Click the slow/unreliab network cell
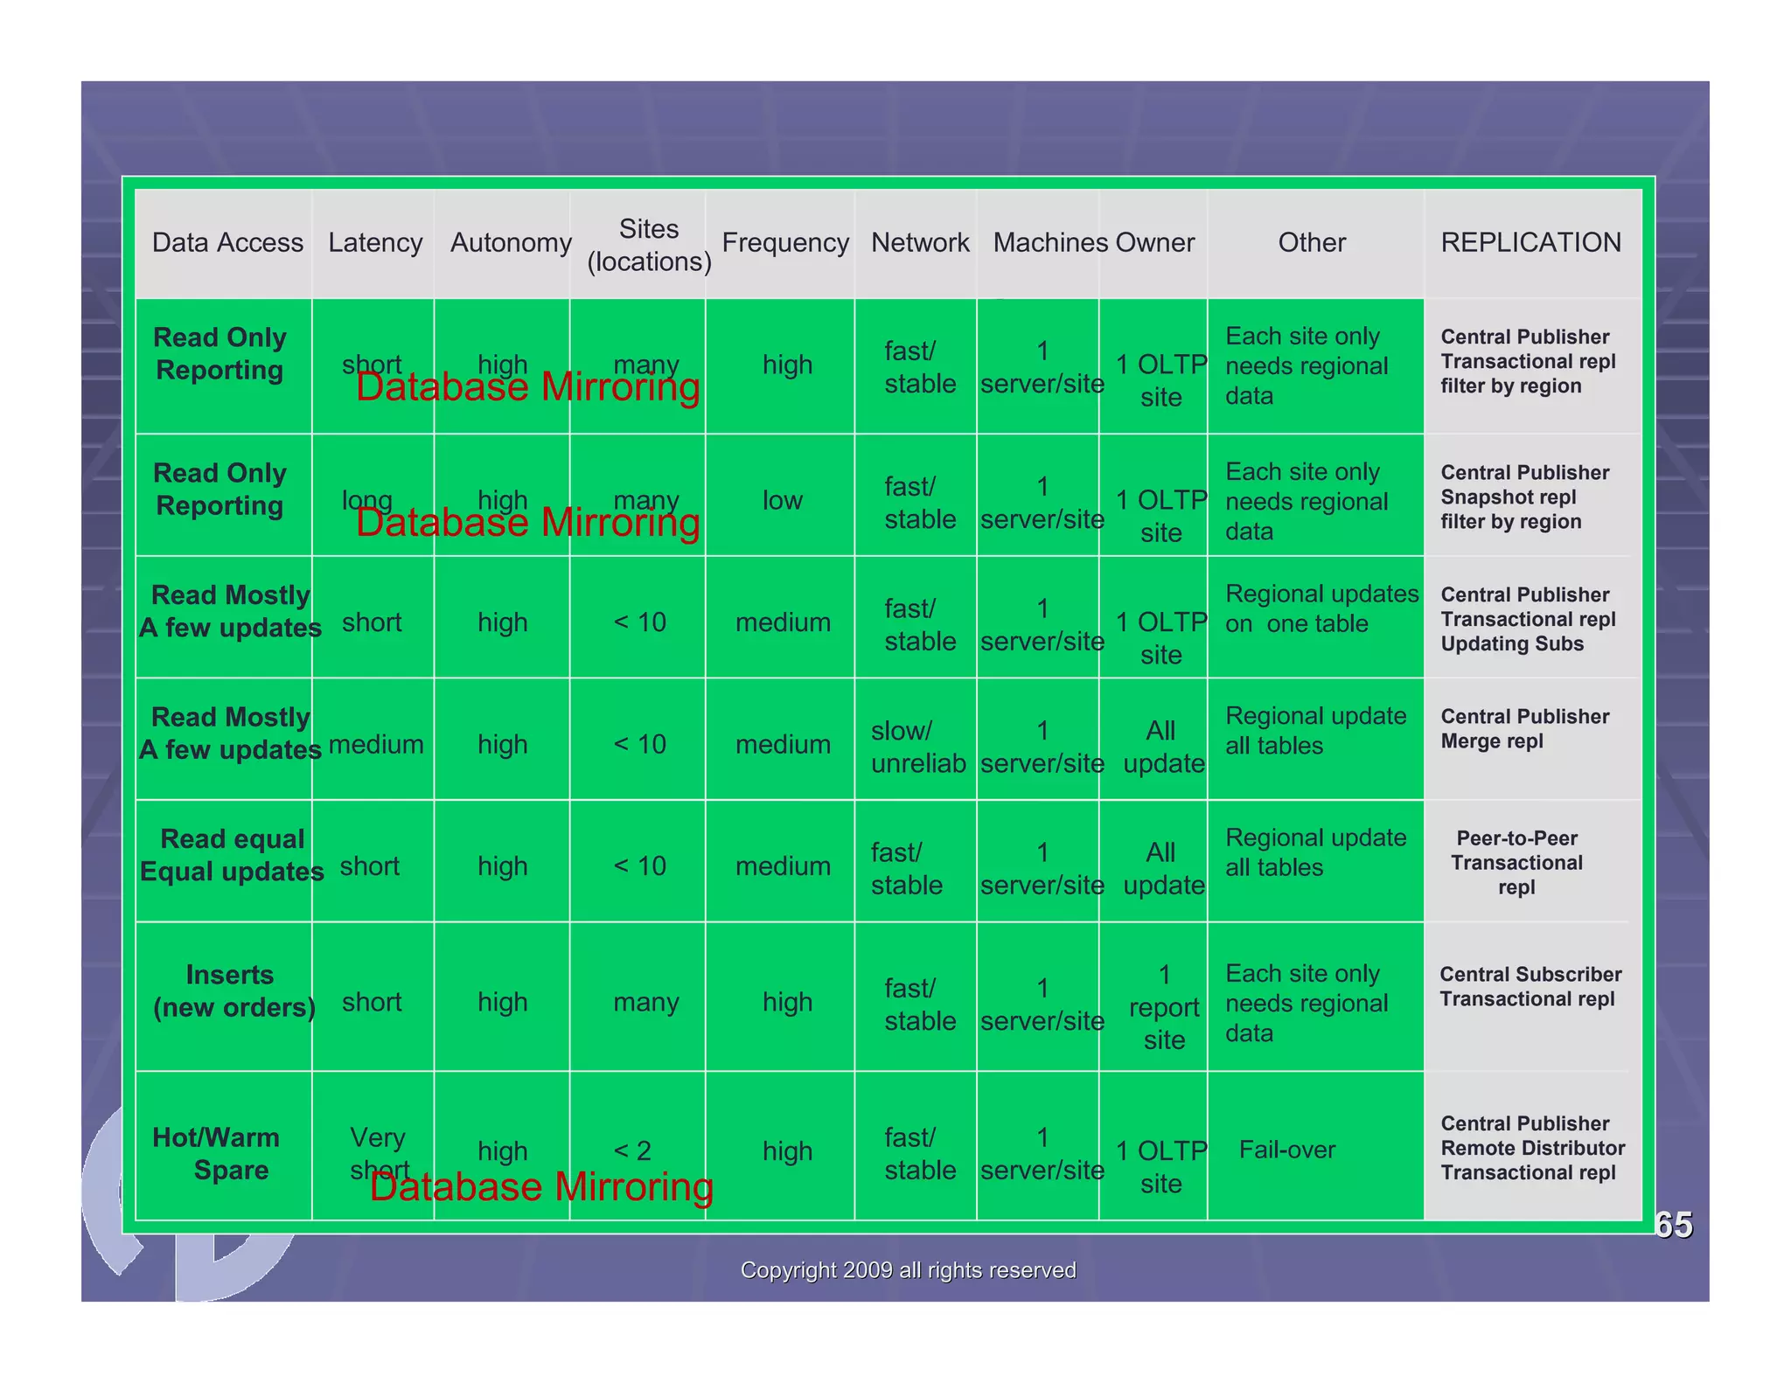Viewport: 1791px width, 1383px height. click(x=916, y=747)
